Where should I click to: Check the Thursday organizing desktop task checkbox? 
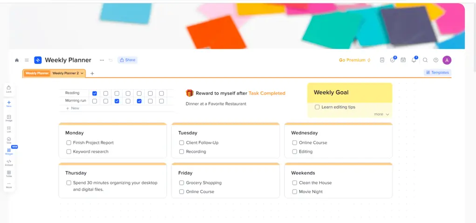[68, 182]
